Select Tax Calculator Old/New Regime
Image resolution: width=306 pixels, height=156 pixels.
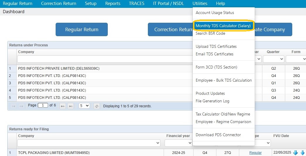click(223, 114)
